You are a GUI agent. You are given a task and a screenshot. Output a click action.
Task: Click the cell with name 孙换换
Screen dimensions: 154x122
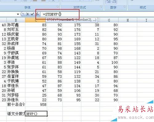pos(16,72)
